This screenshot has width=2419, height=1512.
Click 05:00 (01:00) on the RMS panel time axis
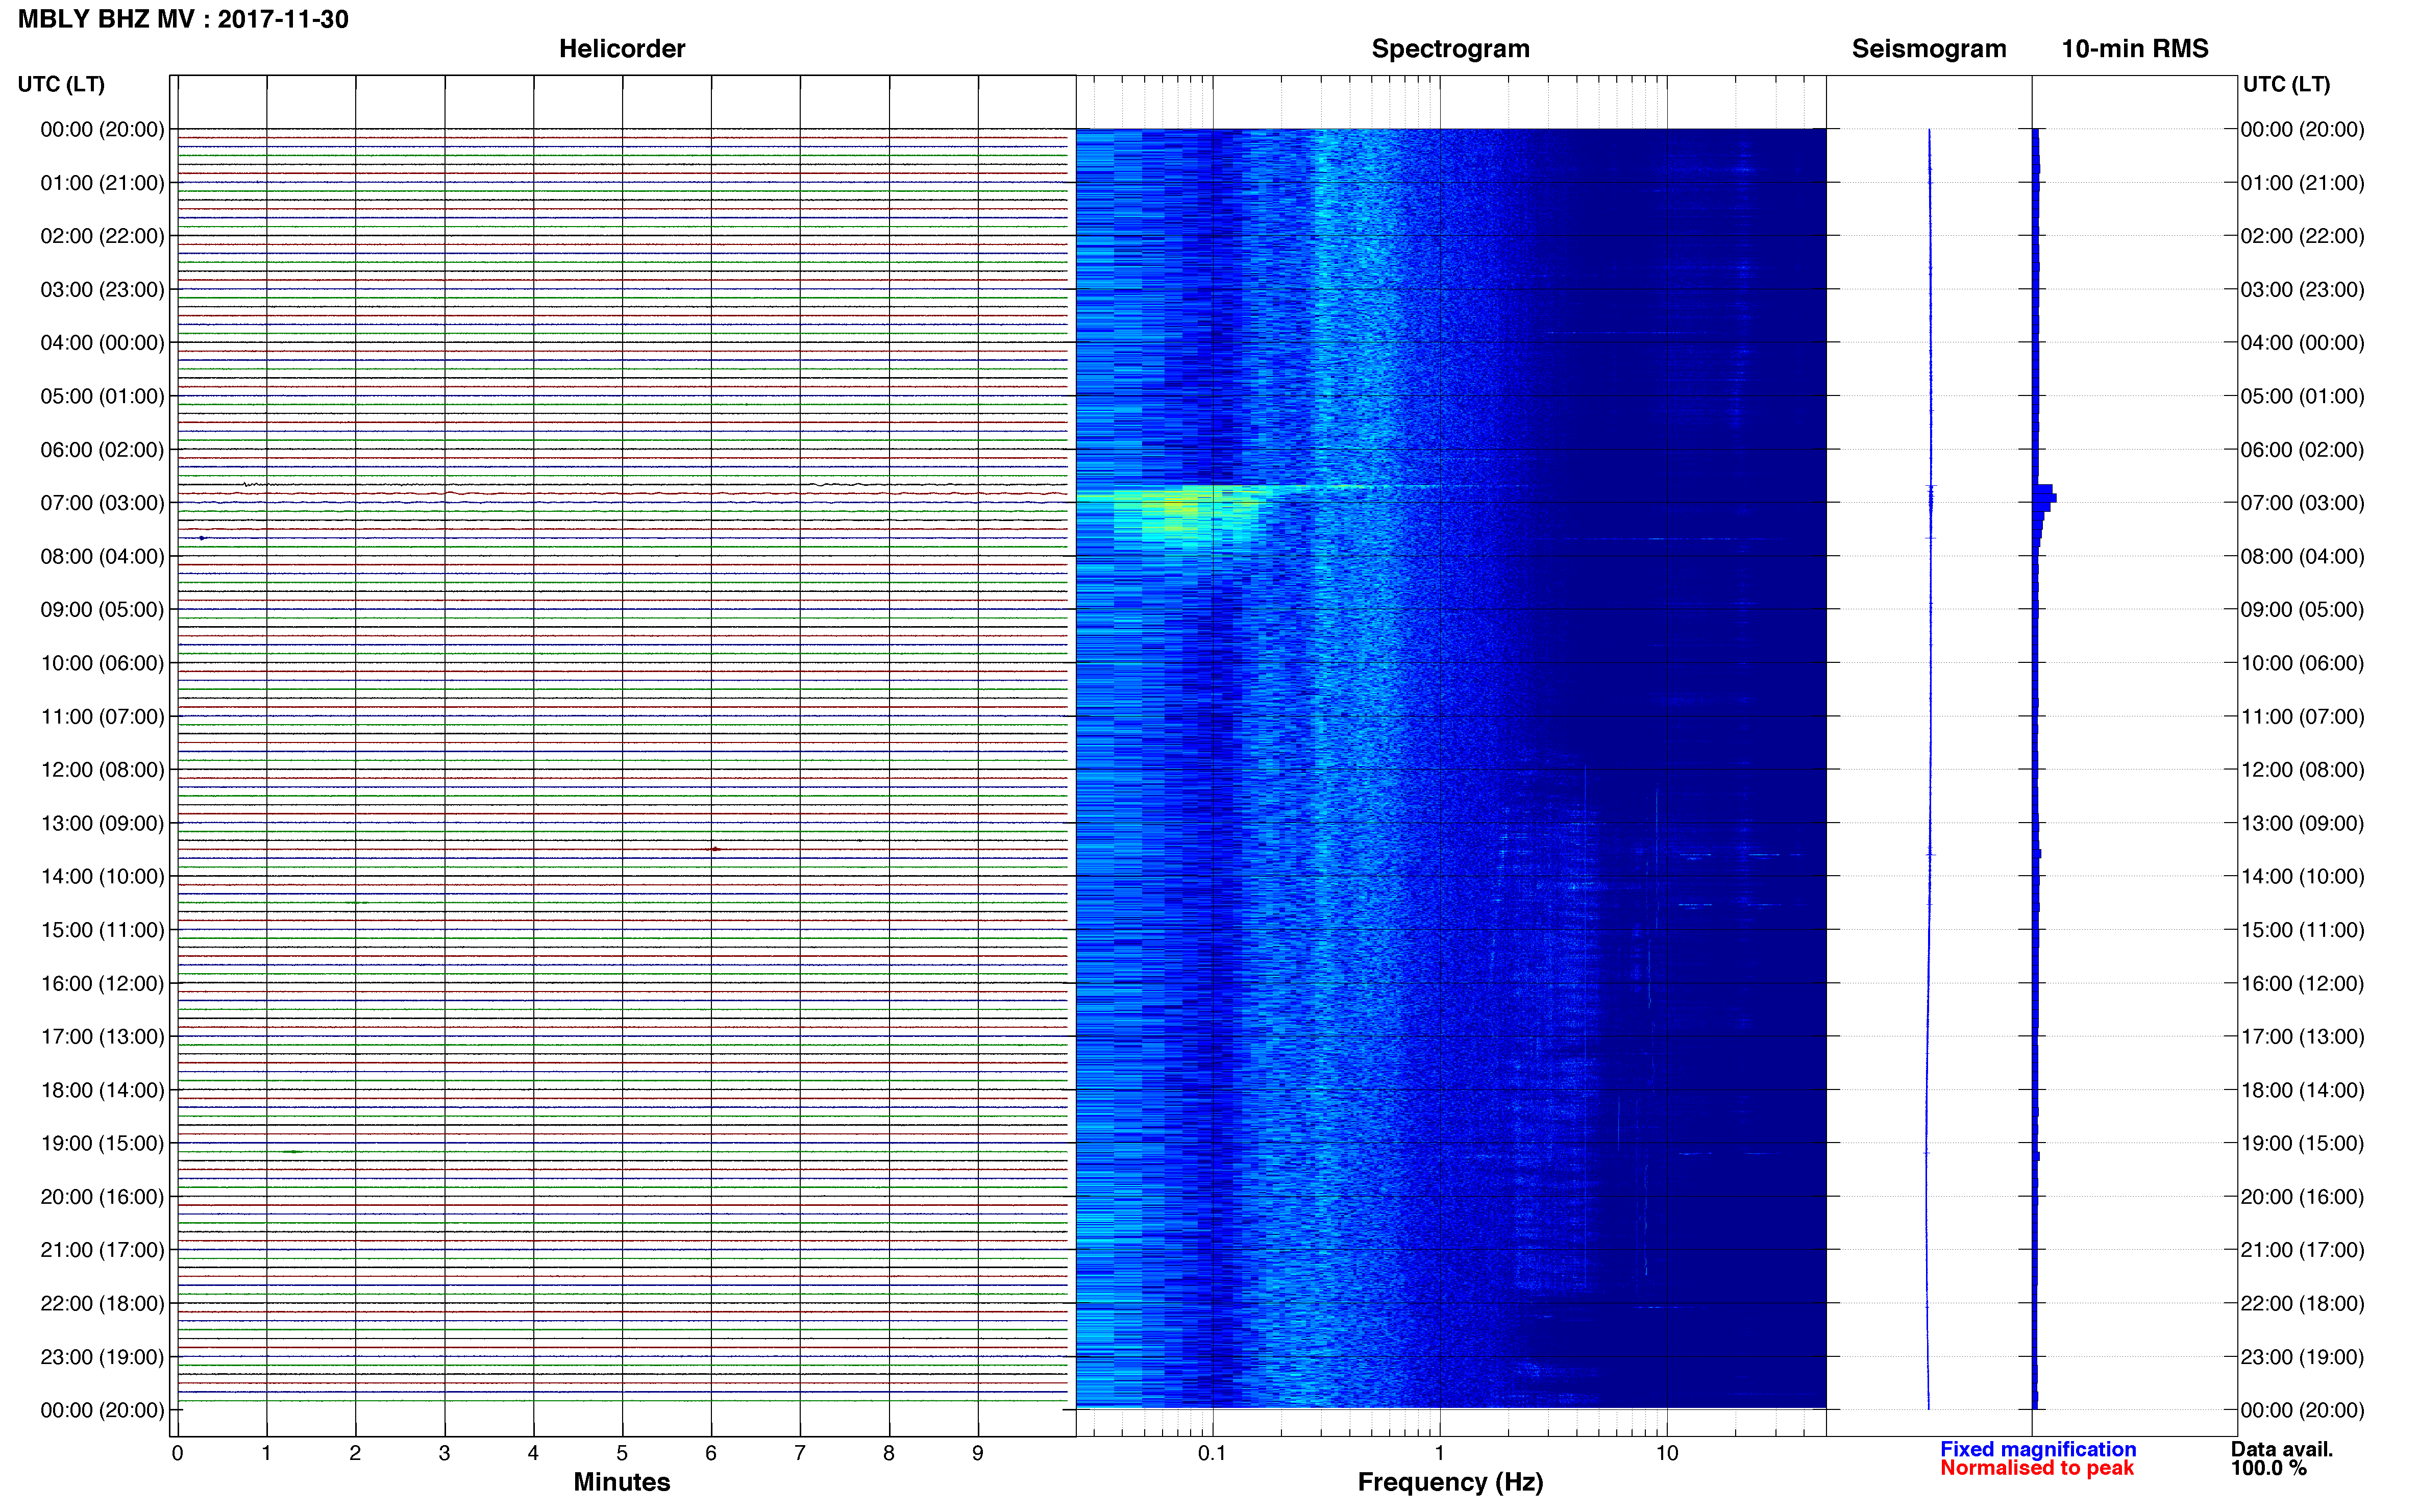[x=2302, y=396]
